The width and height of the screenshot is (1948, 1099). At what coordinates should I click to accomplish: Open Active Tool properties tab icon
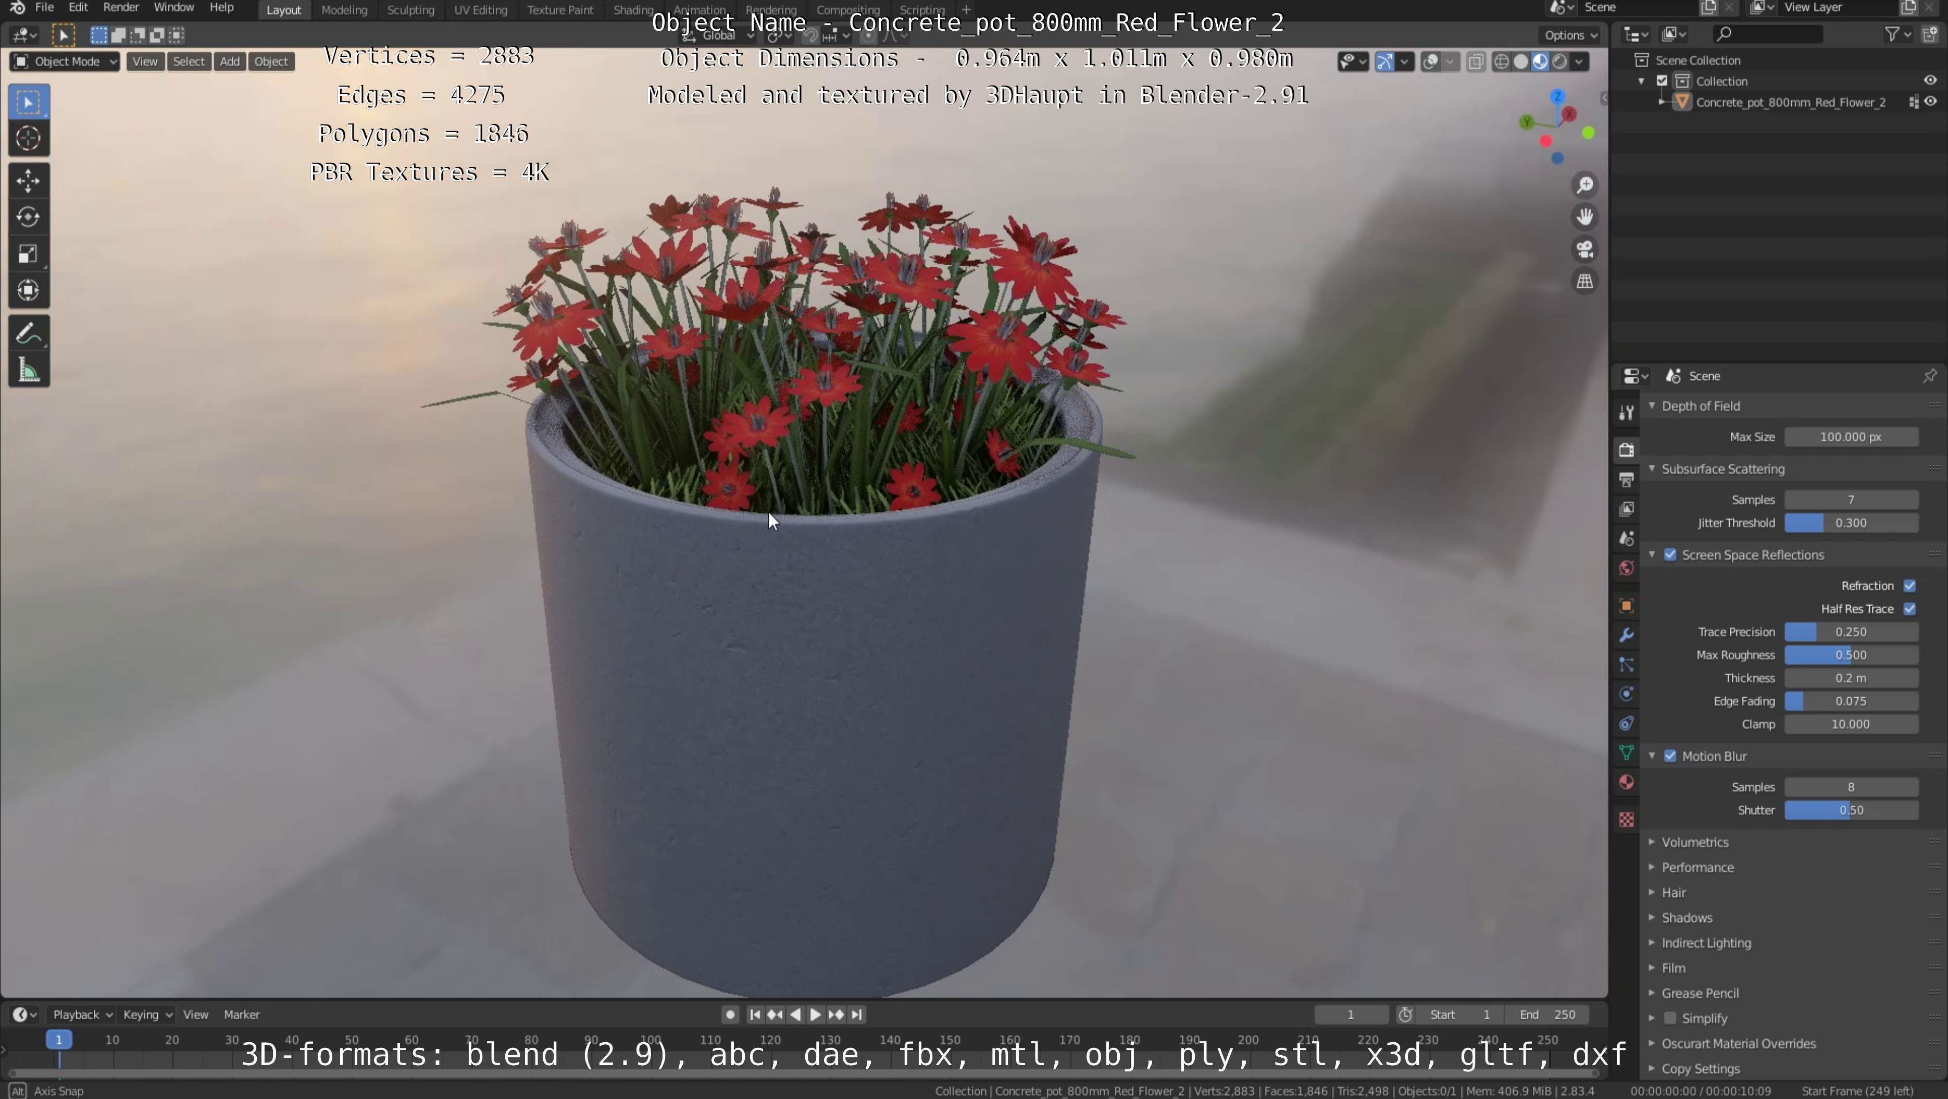(x=1626, y=412)
